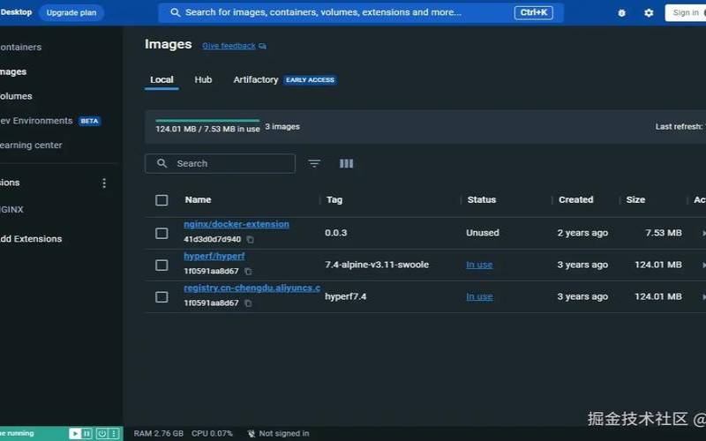Click In use link for hyperf/hyperf
Image resolution: width=706 pixels, height=441 pixels.
(479, 265)
